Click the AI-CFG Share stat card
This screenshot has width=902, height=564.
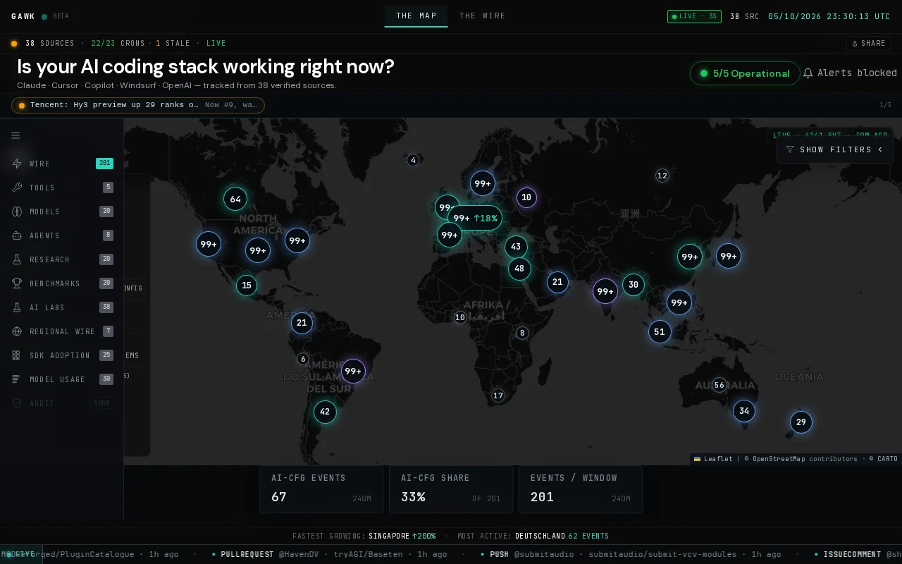[x=451, y=489]
